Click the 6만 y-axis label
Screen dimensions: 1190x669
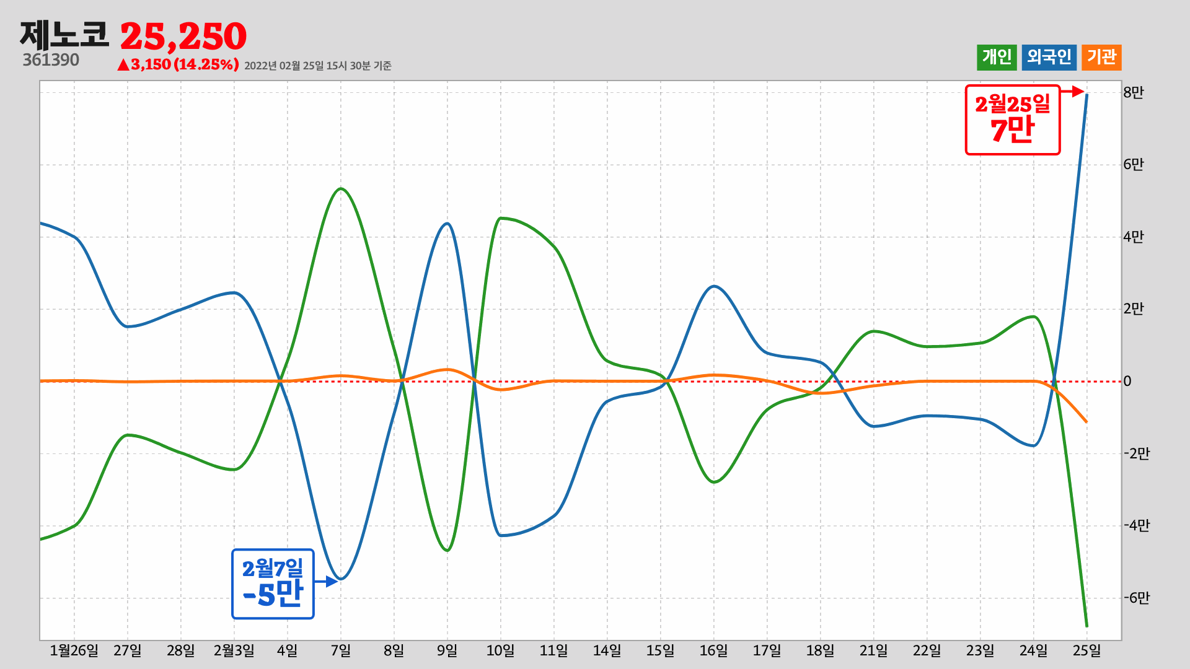[1134, 164]
